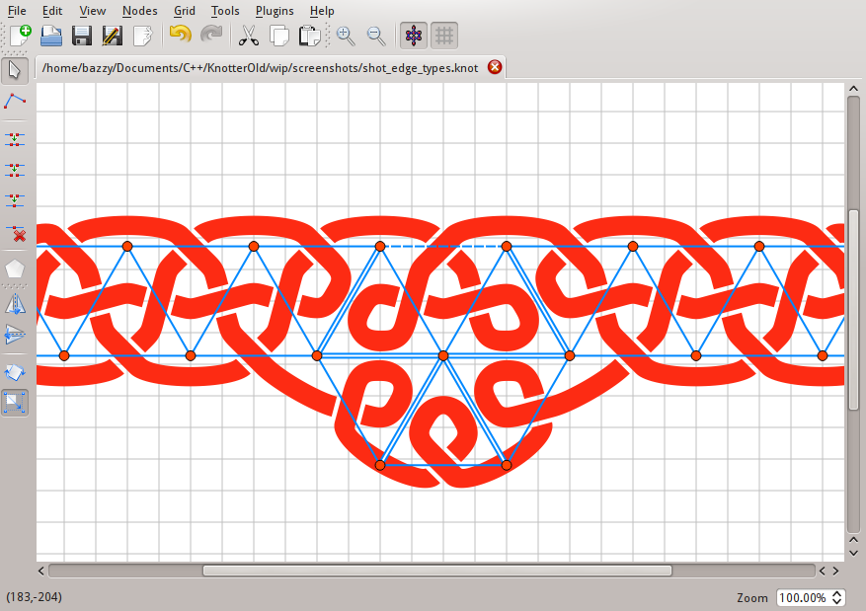Select the arrow pointer tool
The image size is (866, 611).
click(x=15, y=71)
